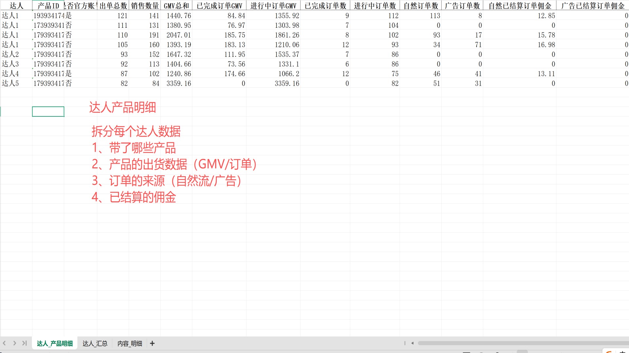Click the split divider handle beside horizontal scrollbar
Viewport: 629px width, 353px height.
pos(405,343)
